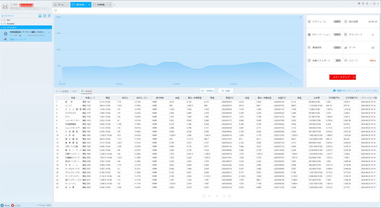Viewport: 381px width, 208px height.
Task: Select the データ(50) tab
Action: click(x=86, y=91)
